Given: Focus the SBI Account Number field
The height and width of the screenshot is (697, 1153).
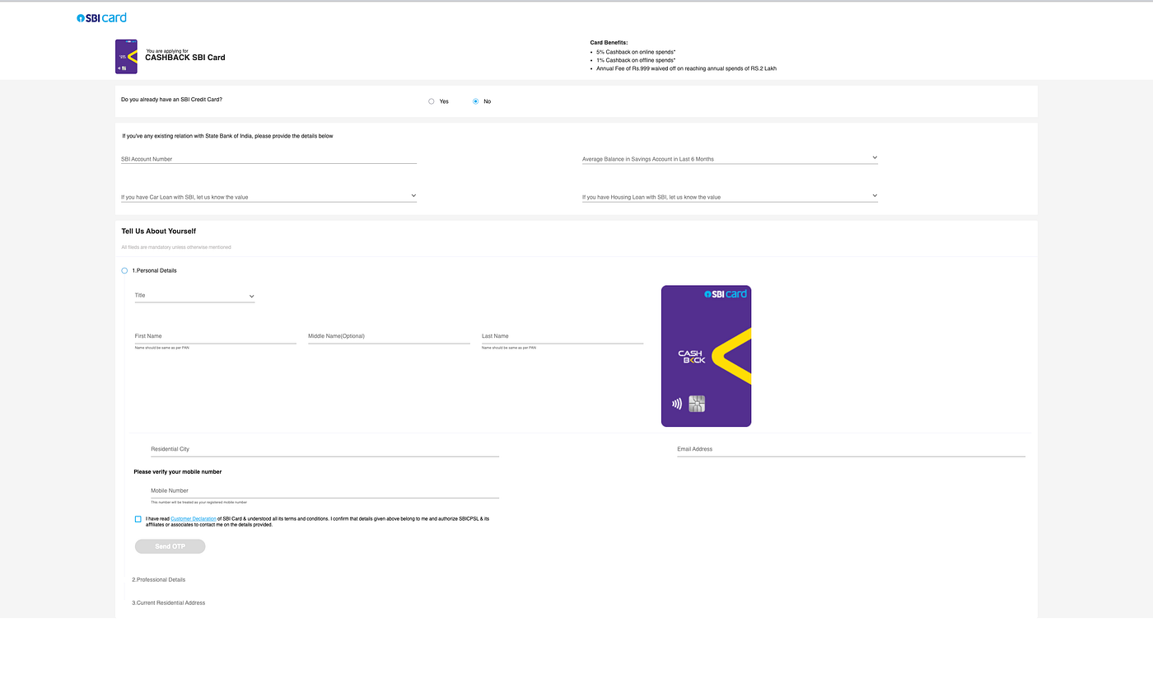Looking at the screenshot, I should tap(268, 158).
